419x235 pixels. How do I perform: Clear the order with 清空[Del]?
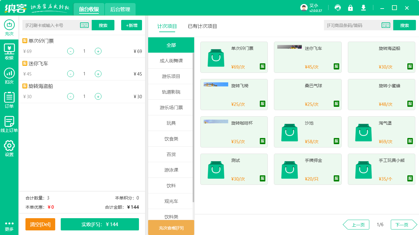40,224
